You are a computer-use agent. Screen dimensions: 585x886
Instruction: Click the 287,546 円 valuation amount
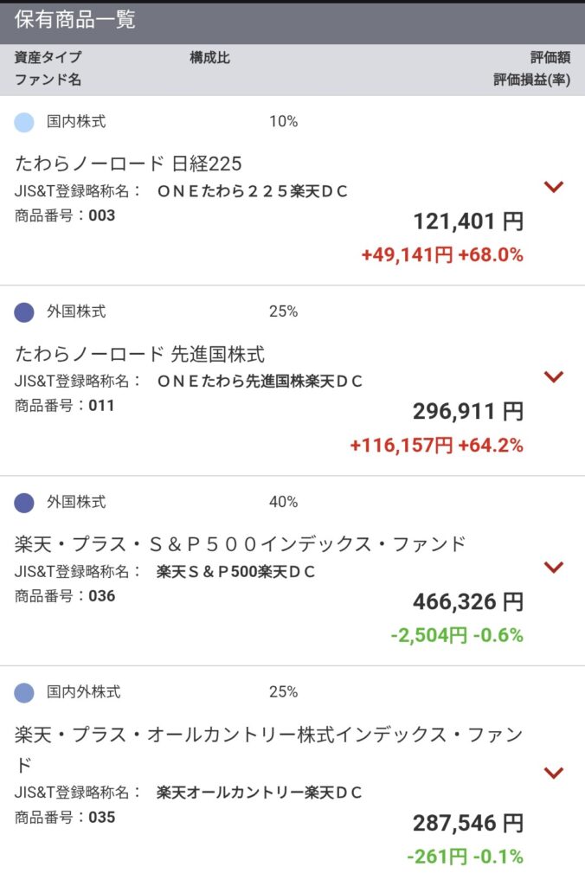468,823
